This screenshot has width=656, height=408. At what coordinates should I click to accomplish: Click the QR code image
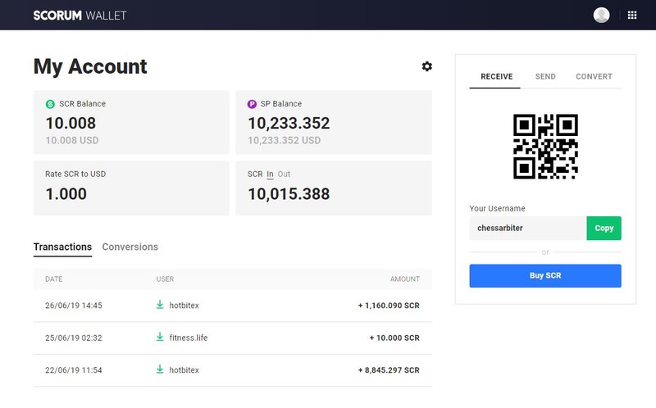click(x=545, y=147)
